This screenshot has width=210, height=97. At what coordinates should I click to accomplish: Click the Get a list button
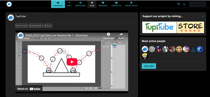pos(149,66)
